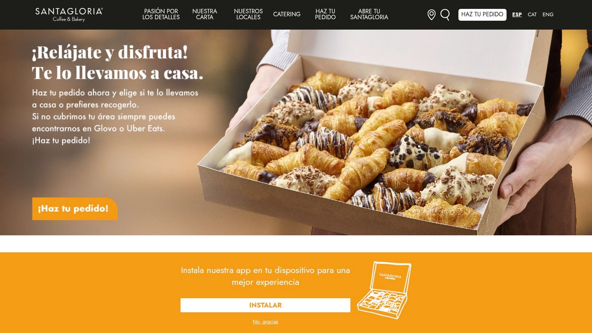This screenshot has width=592, height=333.
Task: Open the store locator pin icon
Action: (431, 15)
